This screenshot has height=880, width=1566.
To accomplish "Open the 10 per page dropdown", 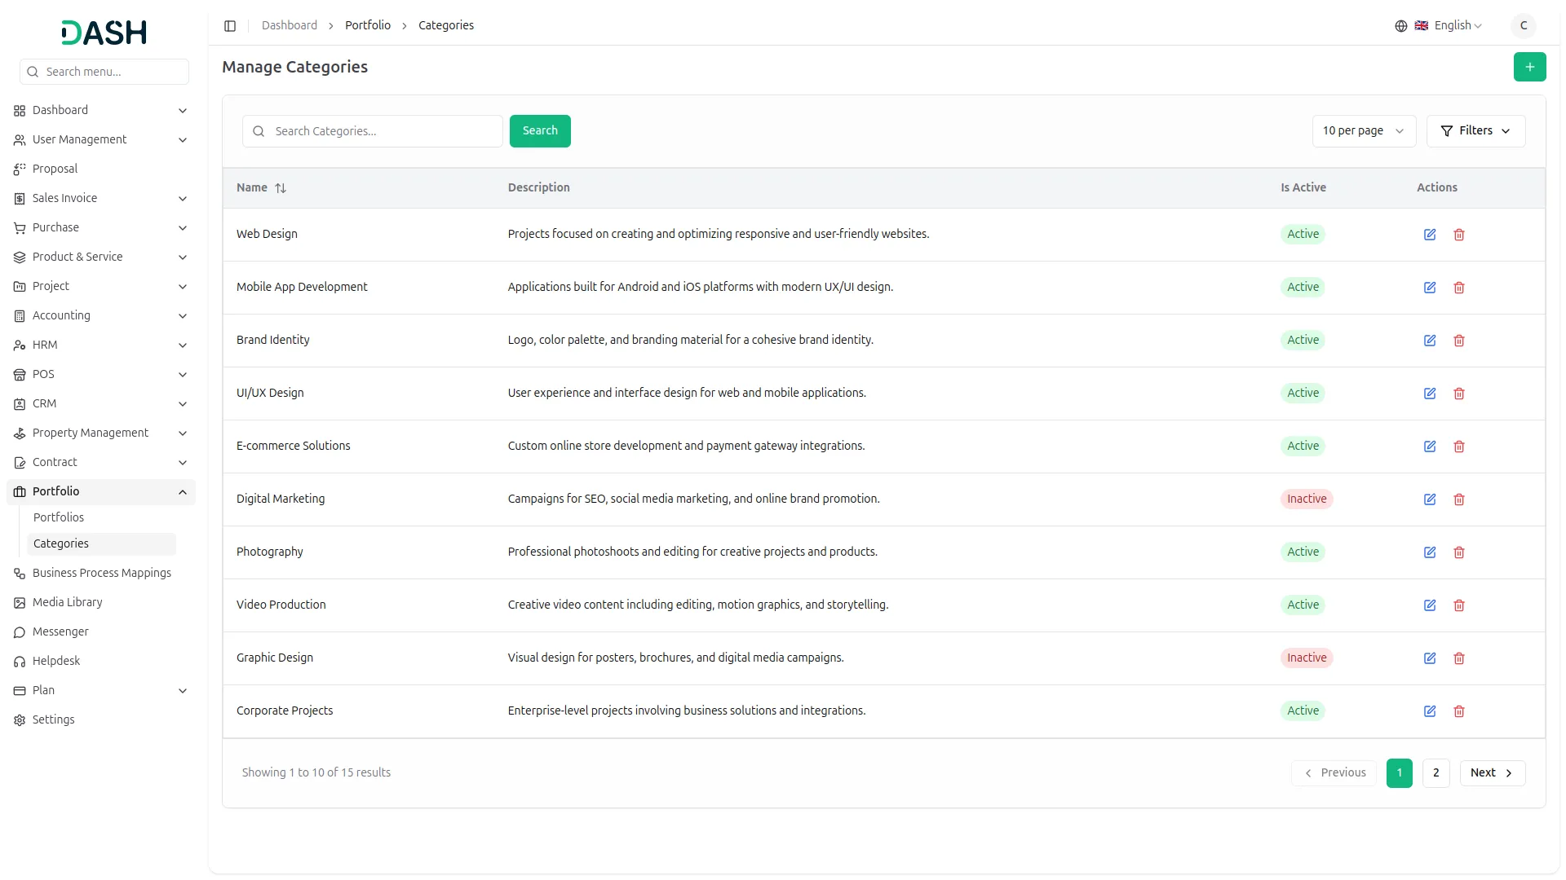I will [x=1363, y=131].
